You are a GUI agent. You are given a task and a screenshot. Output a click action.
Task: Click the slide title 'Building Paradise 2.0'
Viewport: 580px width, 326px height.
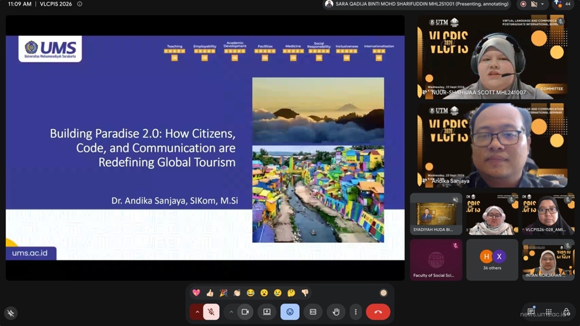tap(143, 148)
